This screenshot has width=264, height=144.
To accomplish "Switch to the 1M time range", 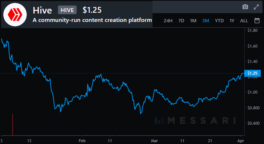I will click(x=193, y=21).
